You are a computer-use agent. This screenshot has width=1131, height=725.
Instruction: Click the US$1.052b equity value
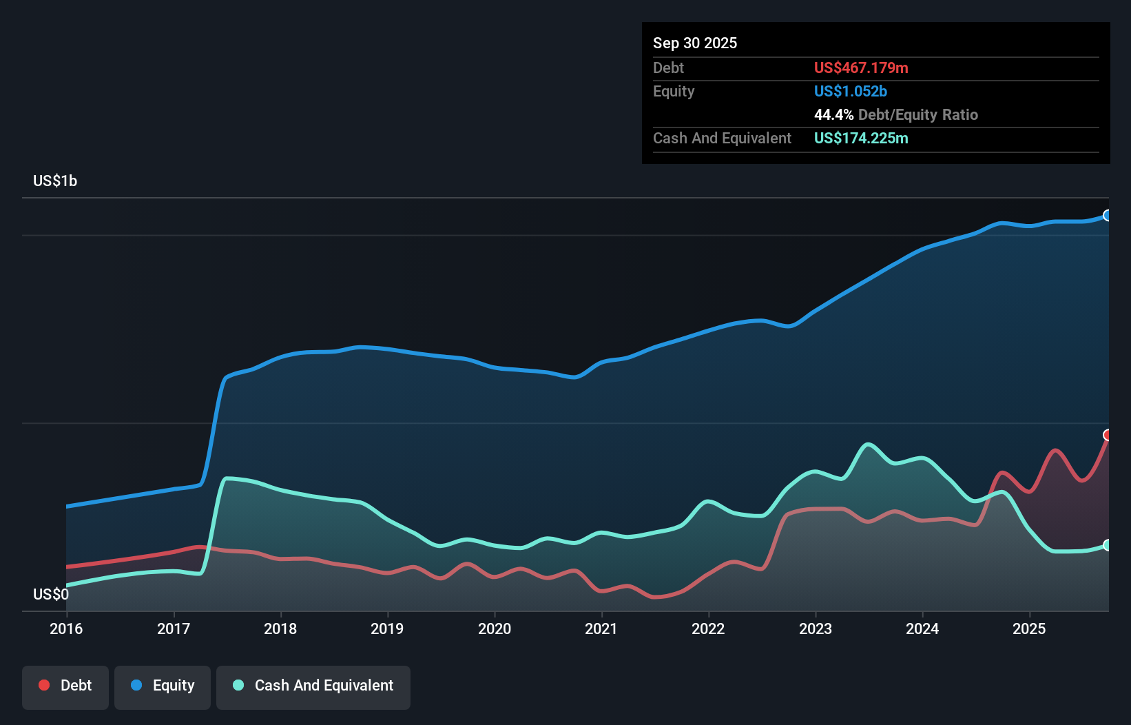851,91
